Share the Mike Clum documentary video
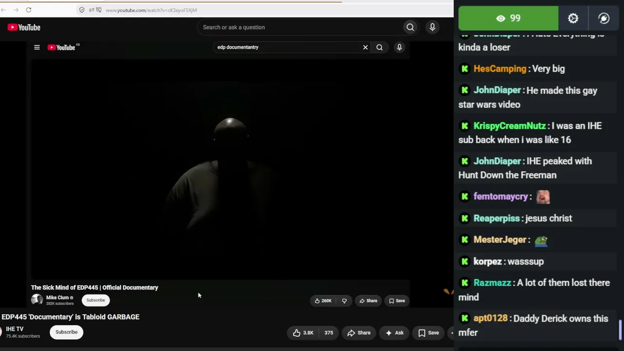The height and width of the screenshot is (351, 624). [368, 301]
